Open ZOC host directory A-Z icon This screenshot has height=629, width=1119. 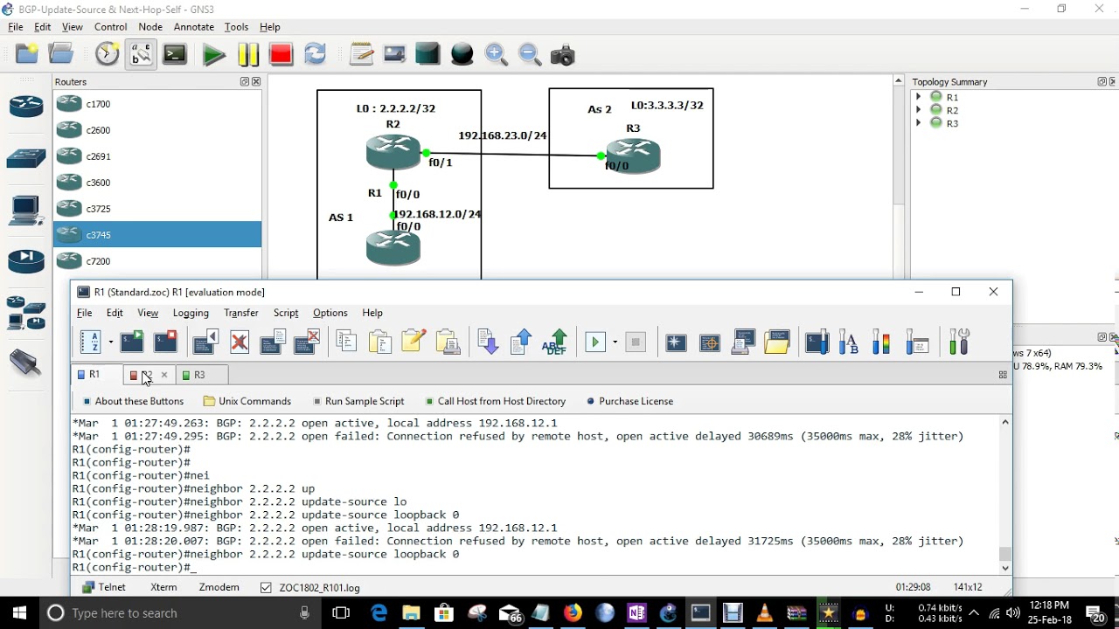pyautogui.click(x=91, y=342)
